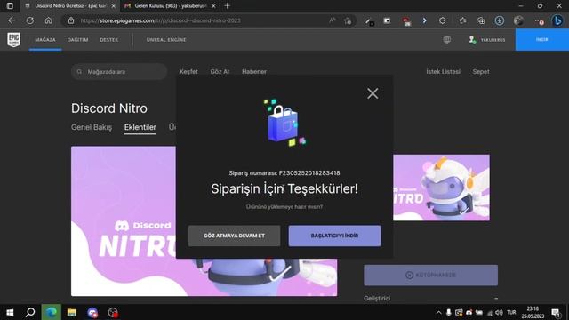Click the Discord Nitro thumbnail on right
This screenshot has height=320, width=569.
coord(441,188)
